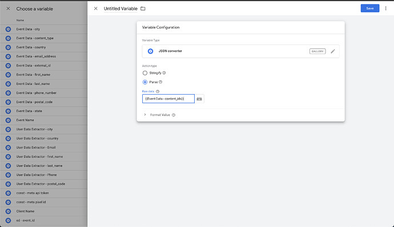Image resolution: width=394 pixels, height=227 pixels.
Task: Expand the Format Value section
Action: (x=145, y=115)
